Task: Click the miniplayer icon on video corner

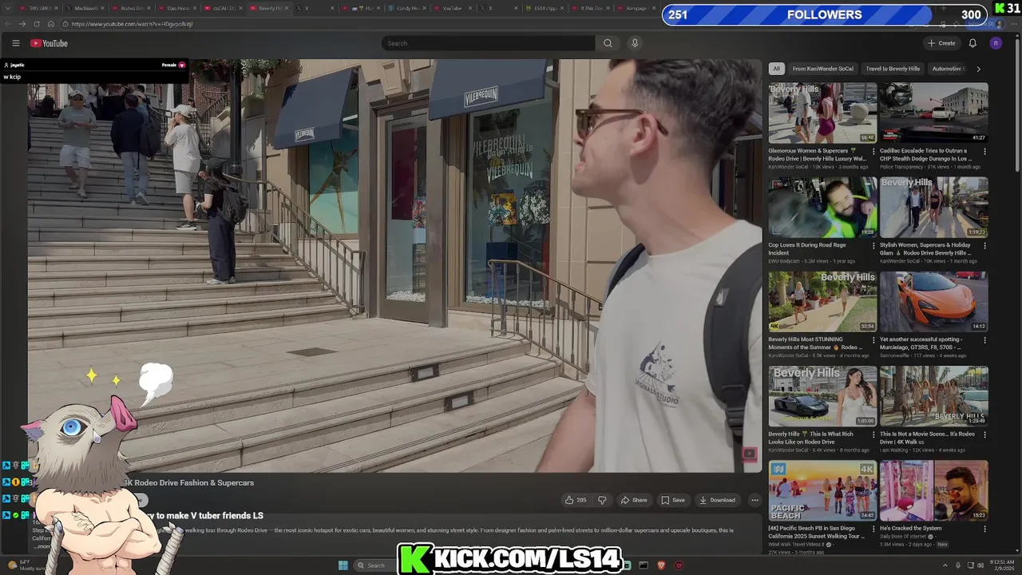Action: click(x=749, y=454)
